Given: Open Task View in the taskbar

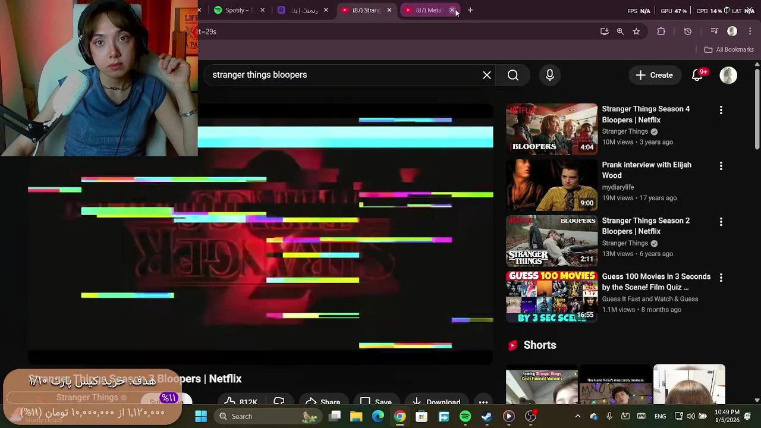Looking at the screenshot, I should pyautogui.click(x=335, y=416).
